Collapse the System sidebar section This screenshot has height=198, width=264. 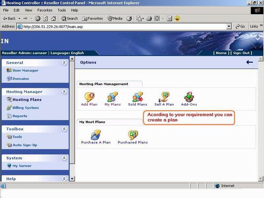tap(64, 158)
